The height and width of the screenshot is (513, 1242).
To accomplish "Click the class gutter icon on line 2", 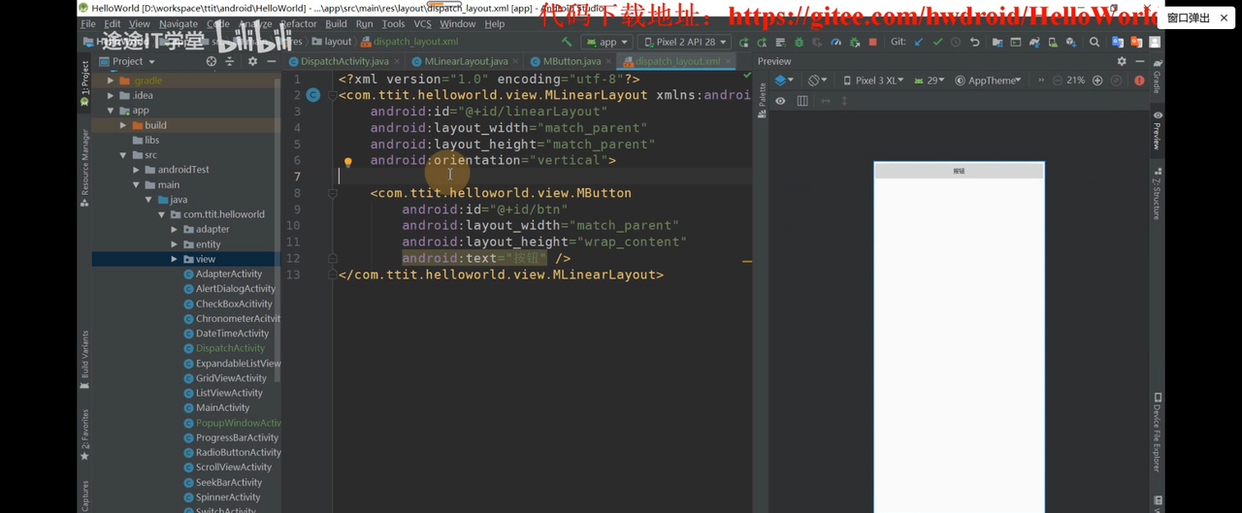I will (313, 95).
